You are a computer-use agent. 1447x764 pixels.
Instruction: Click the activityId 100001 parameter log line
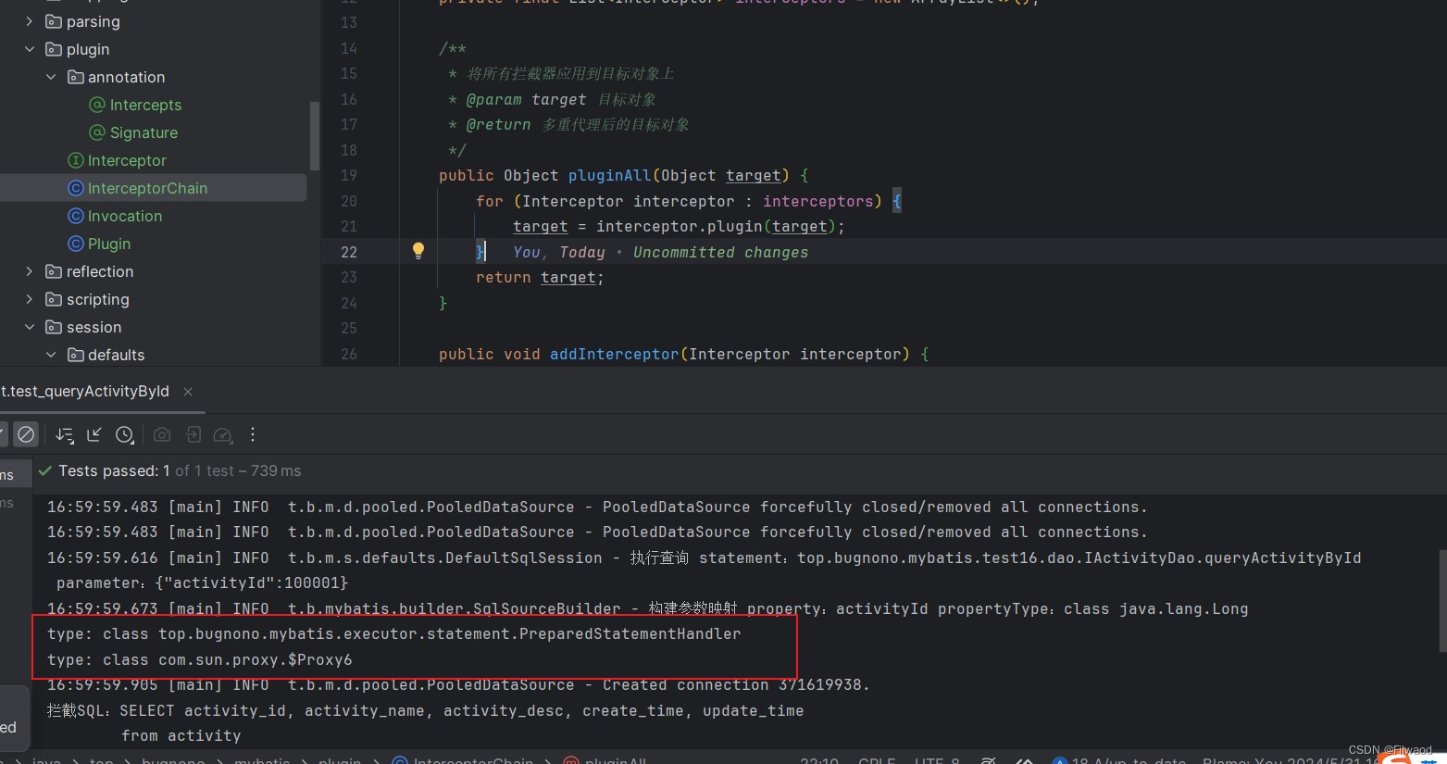coord(203,582)
